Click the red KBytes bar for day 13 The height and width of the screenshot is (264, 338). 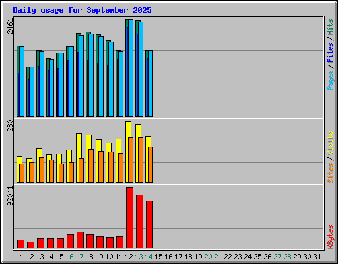click(x=139, y=221)
